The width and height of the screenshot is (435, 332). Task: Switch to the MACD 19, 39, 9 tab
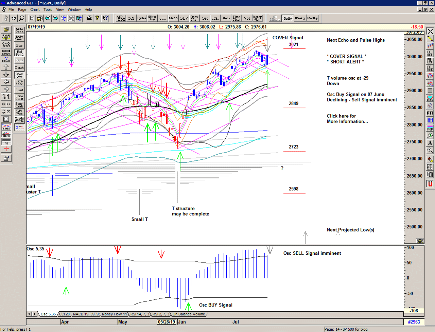click(x=86, y=314)
